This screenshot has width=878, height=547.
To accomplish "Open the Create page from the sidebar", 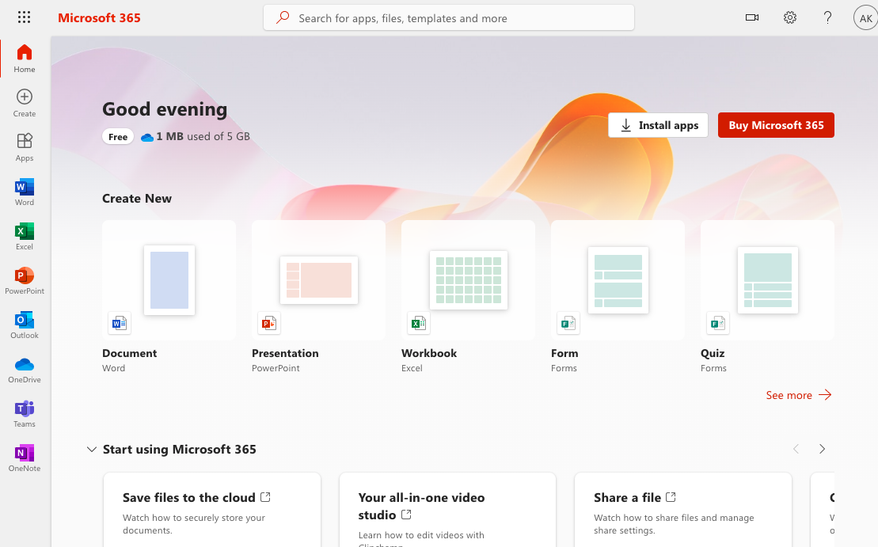I will [x=25, y=103].
